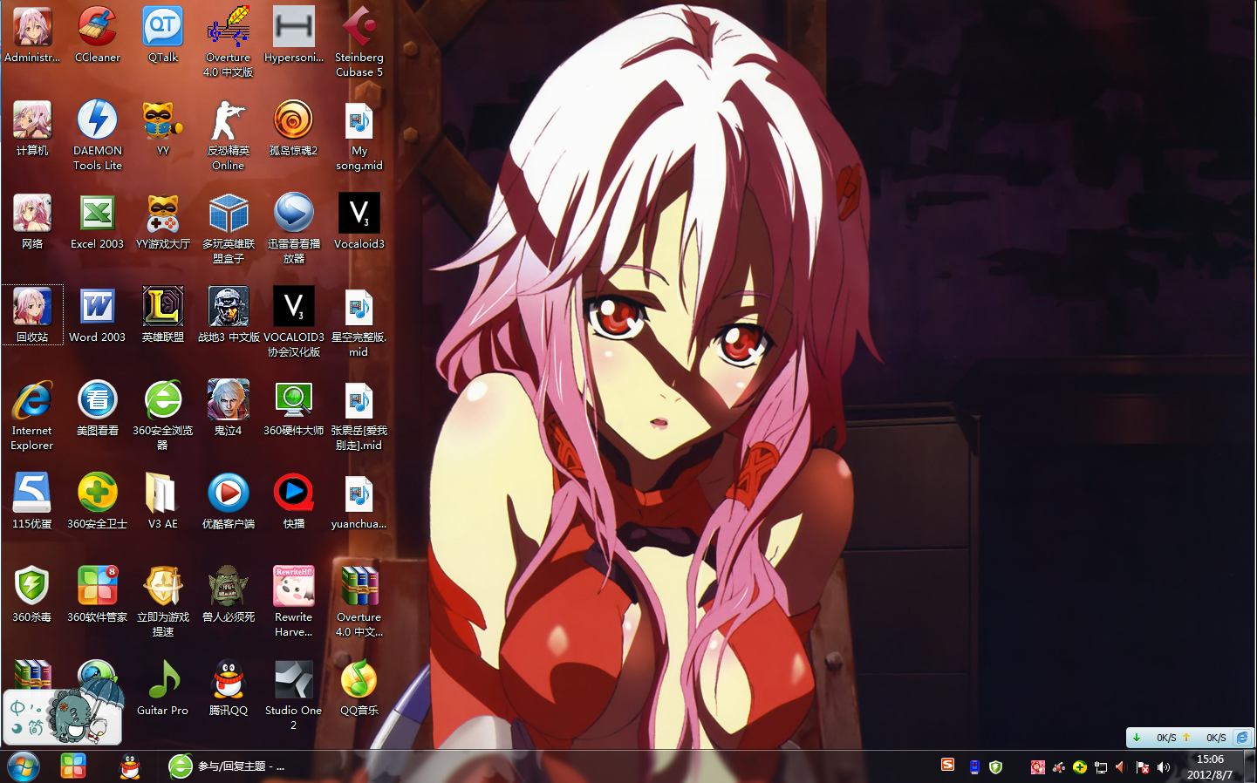
Task: Open 英雄联盟 game shortcut
Action: tap(163, 315)
